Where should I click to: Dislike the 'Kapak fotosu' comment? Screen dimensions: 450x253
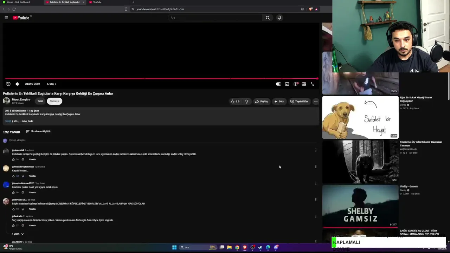23,176
